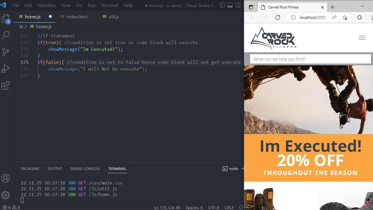Click the localhost:3000 address bar
The image size is (373, 210).
[x=313, y=17]
